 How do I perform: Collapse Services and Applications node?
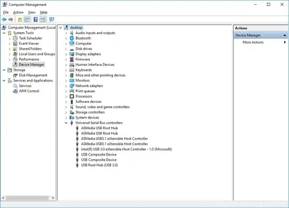pos(4,80)
